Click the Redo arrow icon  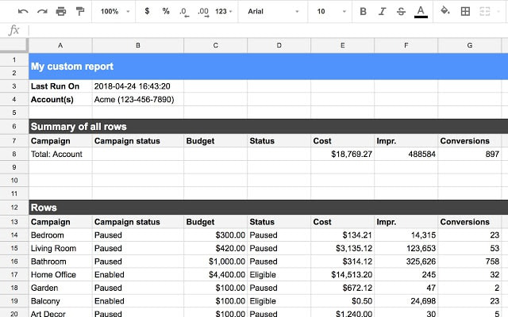41,12
